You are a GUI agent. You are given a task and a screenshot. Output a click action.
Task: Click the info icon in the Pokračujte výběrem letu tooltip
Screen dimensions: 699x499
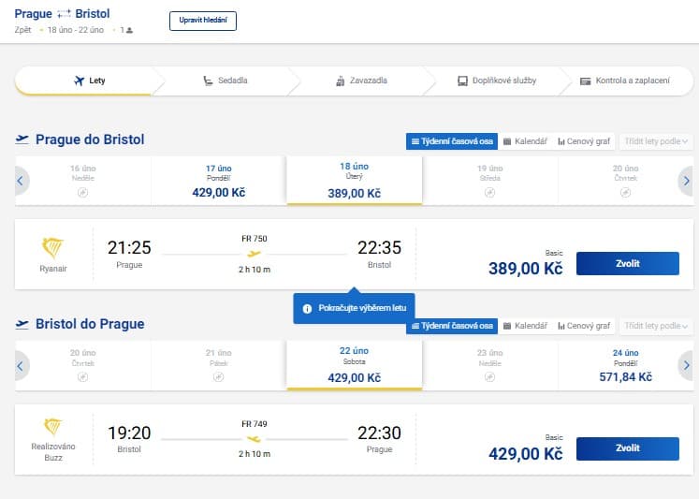tap(307, 309)
